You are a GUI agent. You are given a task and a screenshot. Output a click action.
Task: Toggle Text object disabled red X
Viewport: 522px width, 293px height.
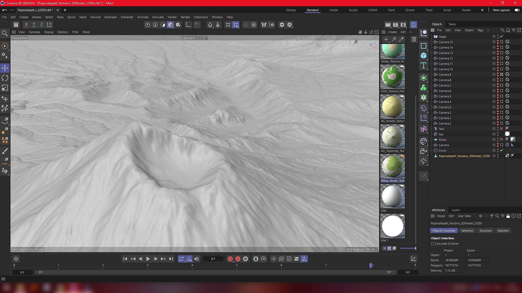[502, 129]
